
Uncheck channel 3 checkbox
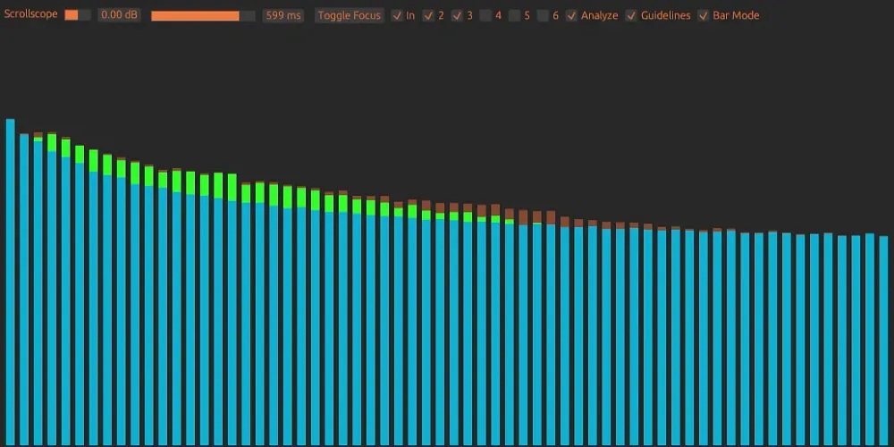click(x=457, y=15)
